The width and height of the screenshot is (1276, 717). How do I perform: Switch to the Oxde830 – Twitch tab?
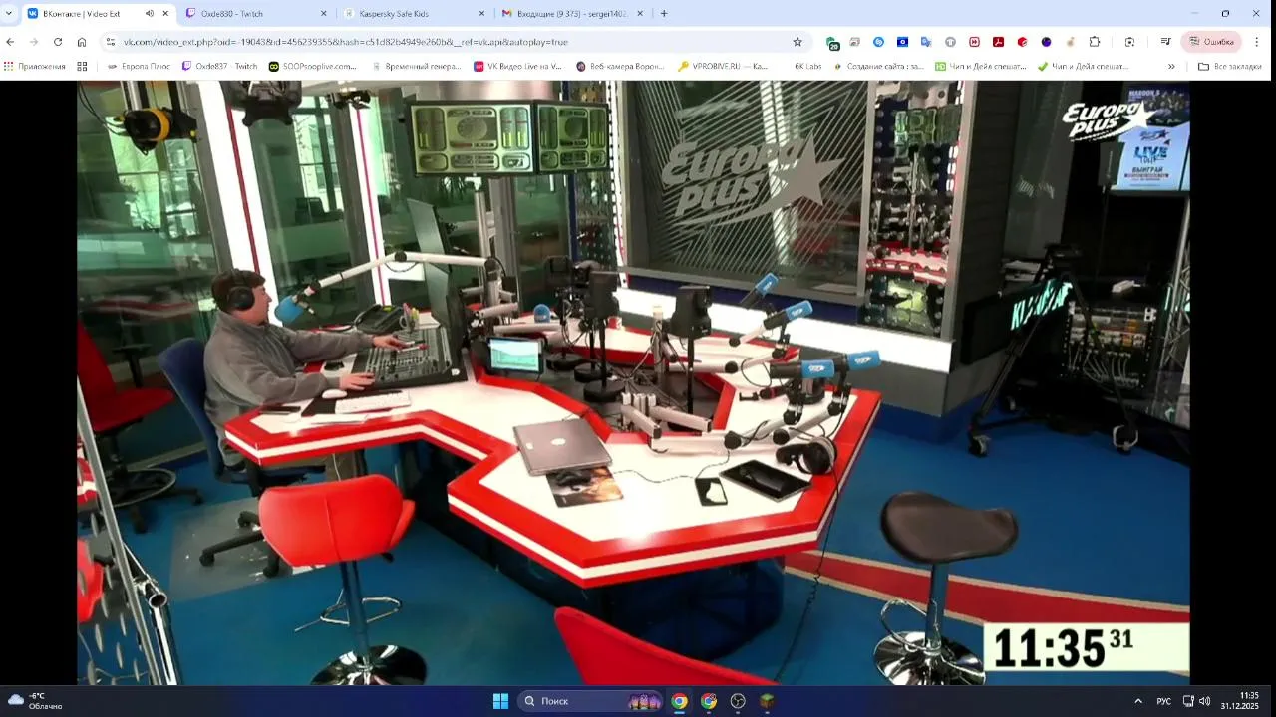(x=257, y=14)
